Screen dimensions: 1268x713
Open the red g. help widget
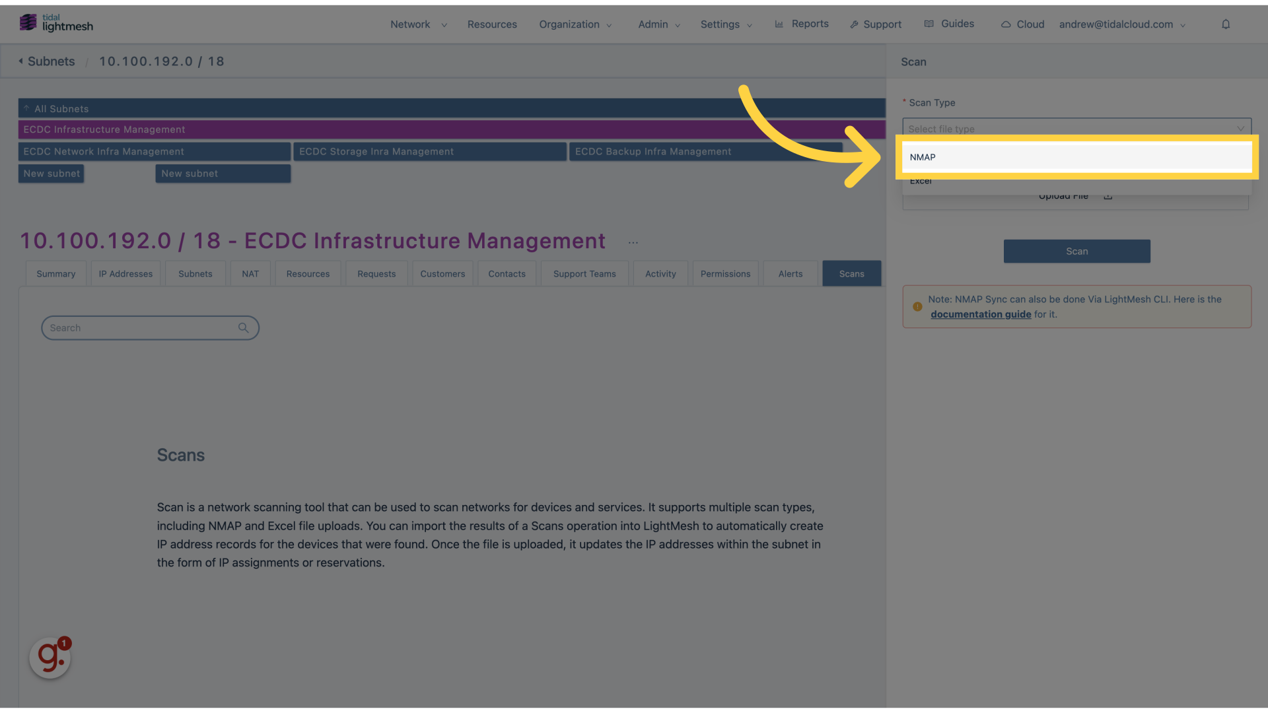pyautogui.click(x=50, y=657)
